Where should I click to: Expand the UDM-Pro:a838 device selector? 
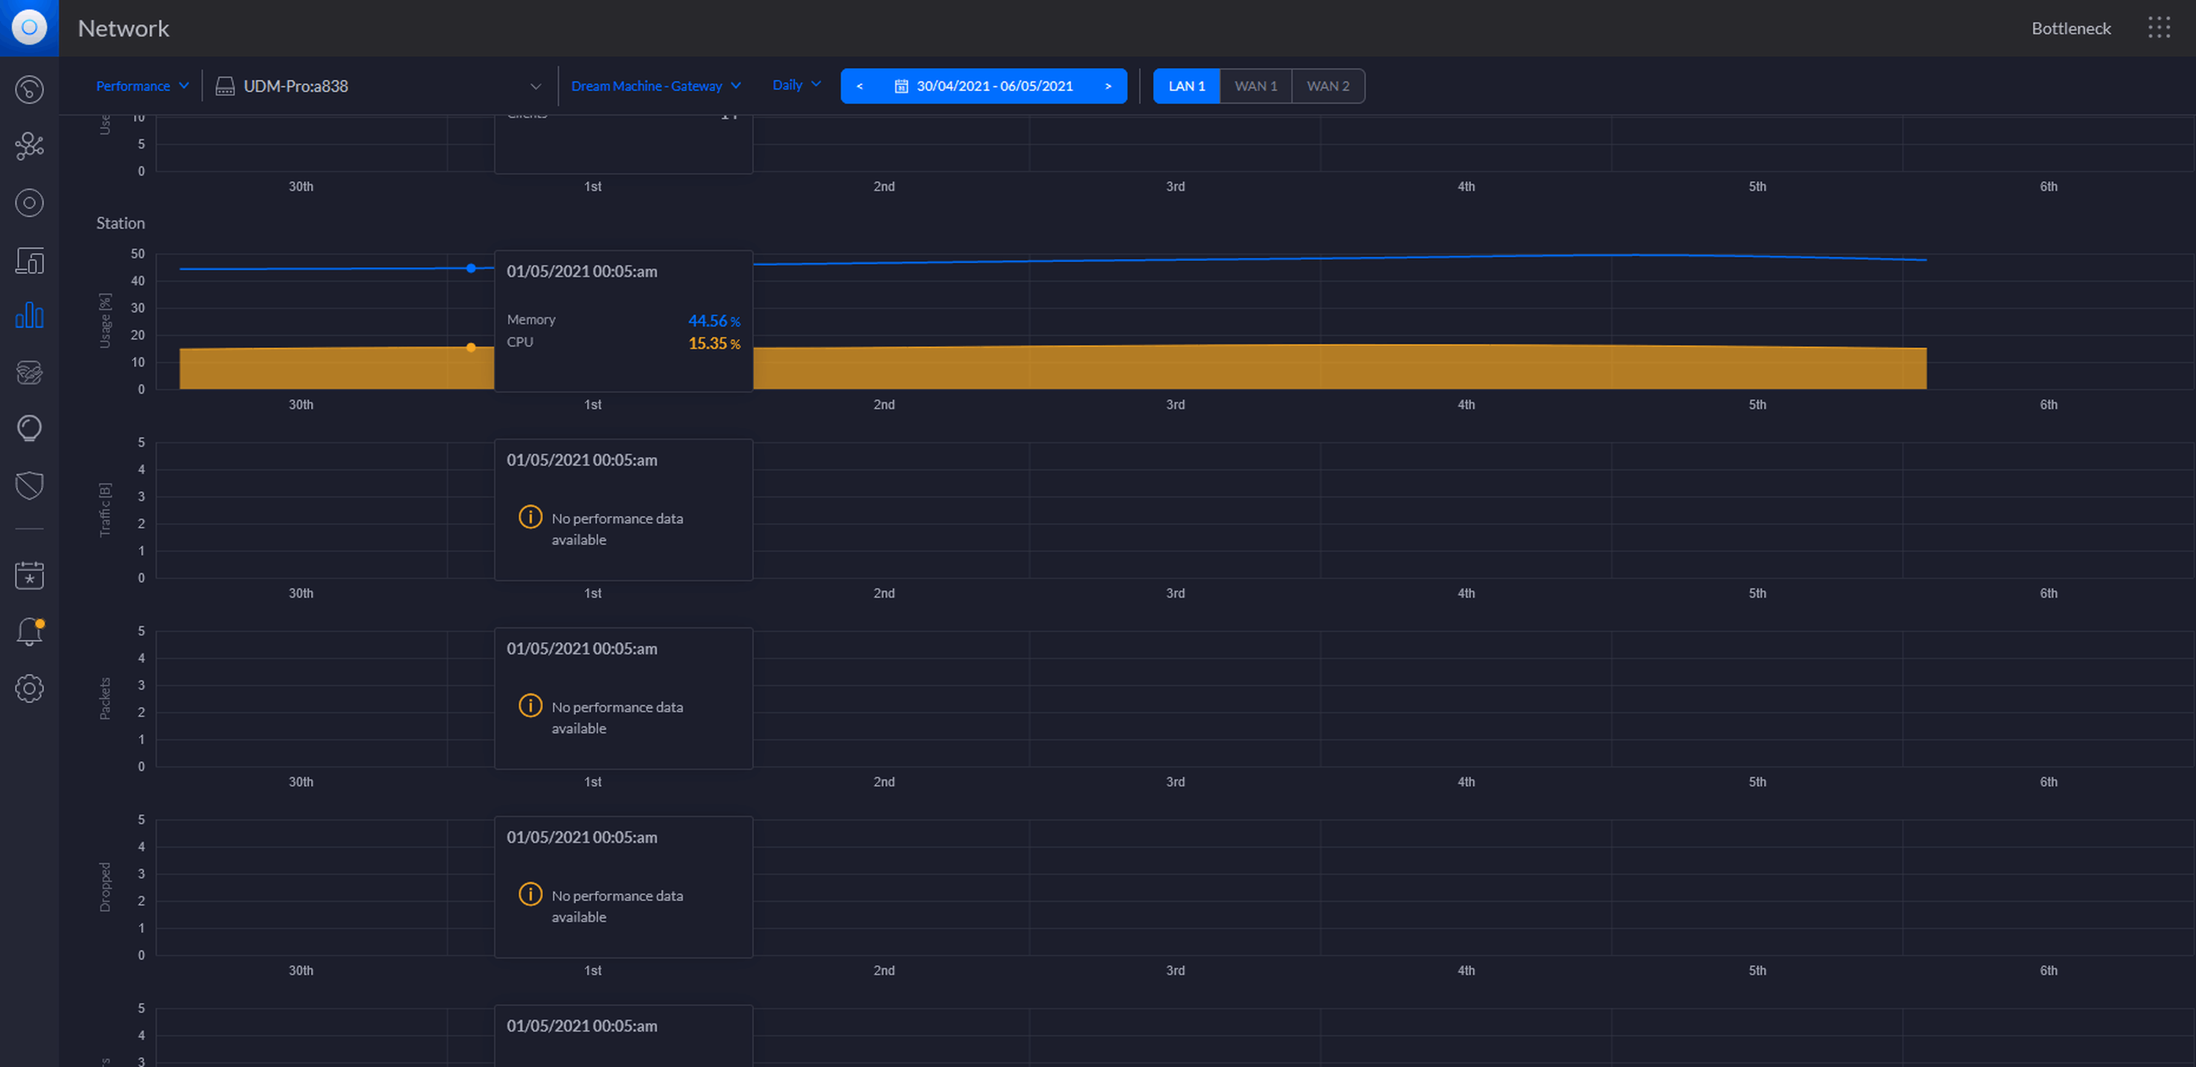(x=378, y=86)
